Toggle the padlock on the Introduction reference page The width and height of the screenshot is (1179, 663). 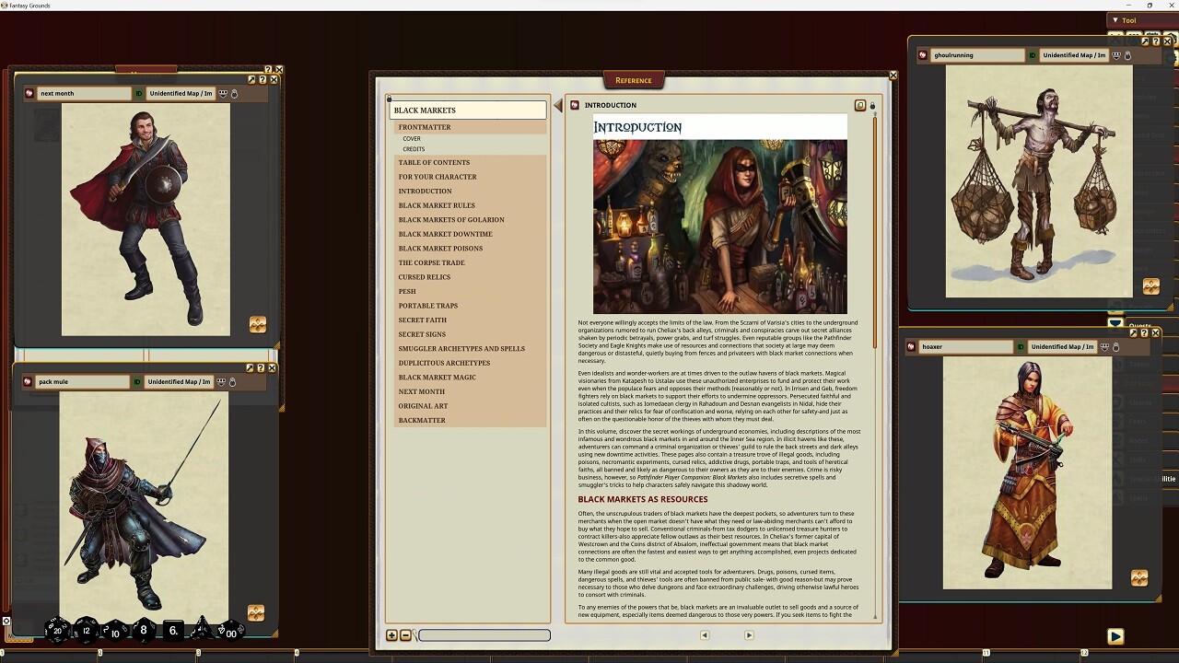coord(872,105)
